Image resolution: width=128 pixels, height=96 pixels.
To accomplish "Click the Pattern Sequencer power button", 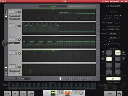I will click(x=124, y=84).
